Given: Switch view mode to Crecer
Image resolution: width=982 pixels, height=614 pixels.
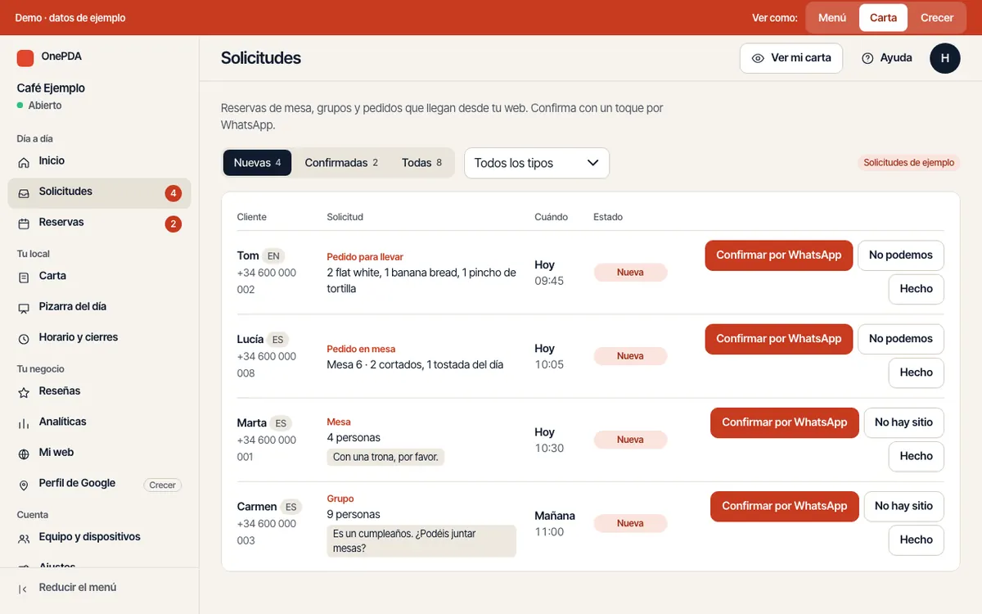Looking at the screenshot, I should [x=937, y=18].
